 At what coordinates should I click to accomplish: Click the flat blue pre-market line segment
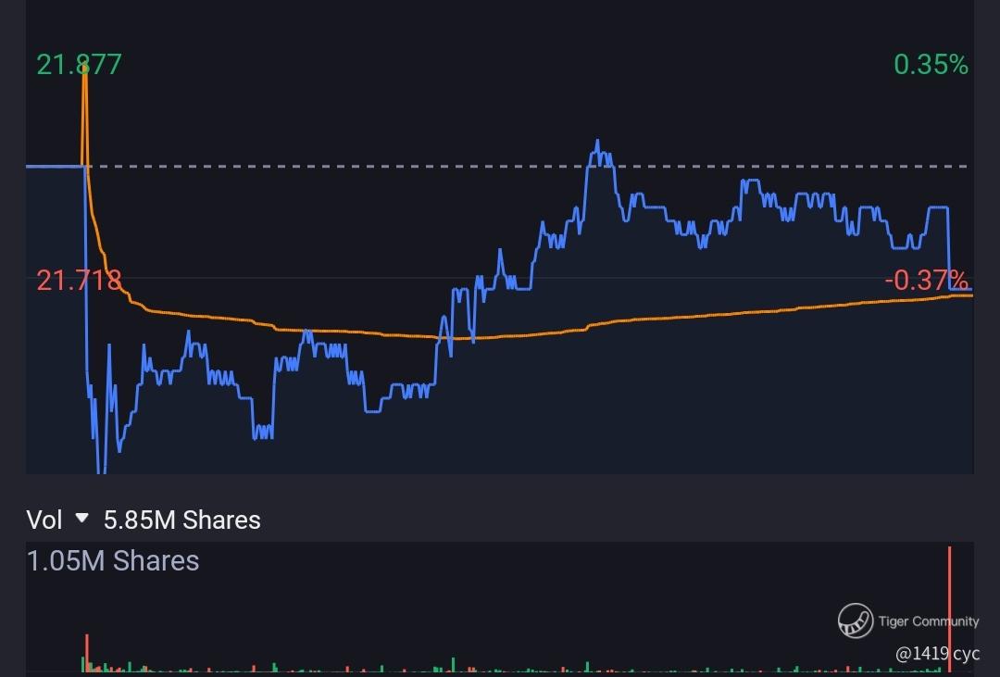click(55, 167)
